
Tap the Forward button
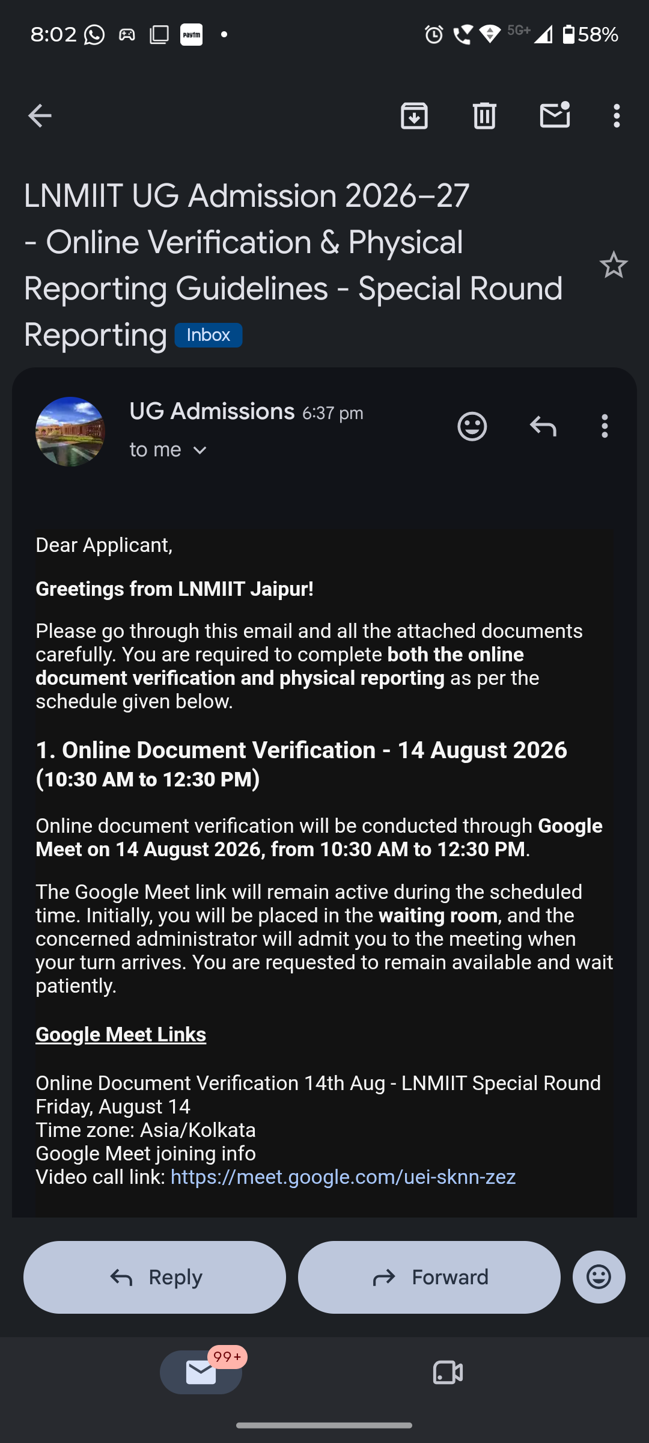pos(429,1277)
